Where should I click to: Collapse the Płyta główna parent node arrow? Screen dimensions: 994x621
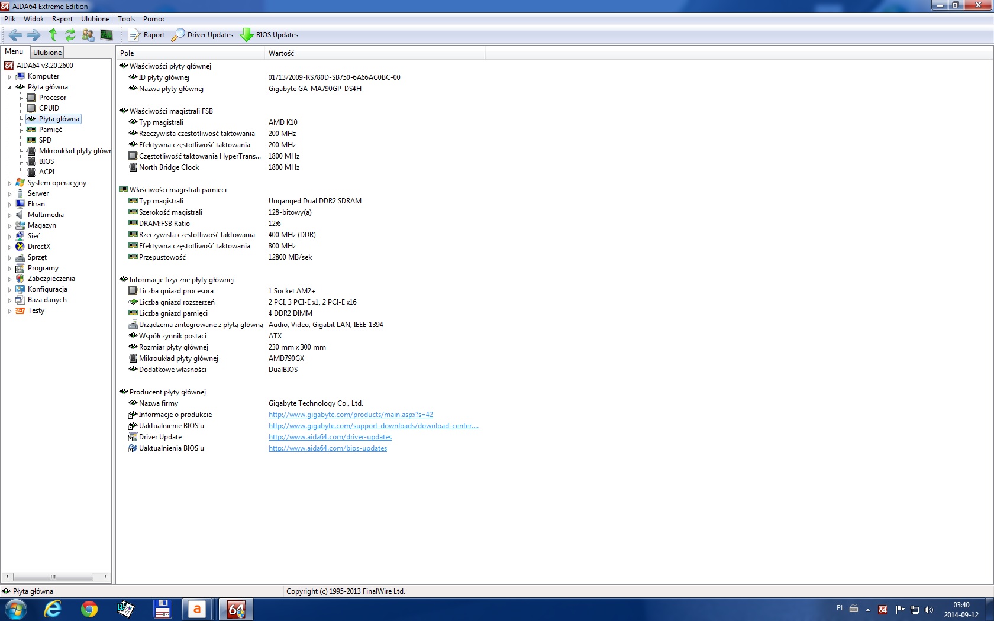[x=9, y=88]
